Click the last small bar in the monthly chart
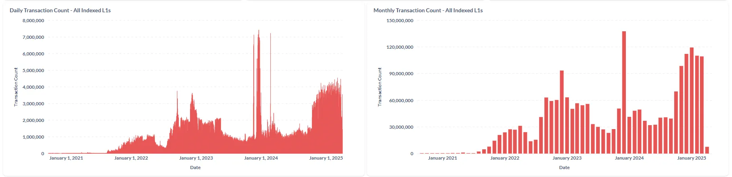 click(x=707, y=150)
